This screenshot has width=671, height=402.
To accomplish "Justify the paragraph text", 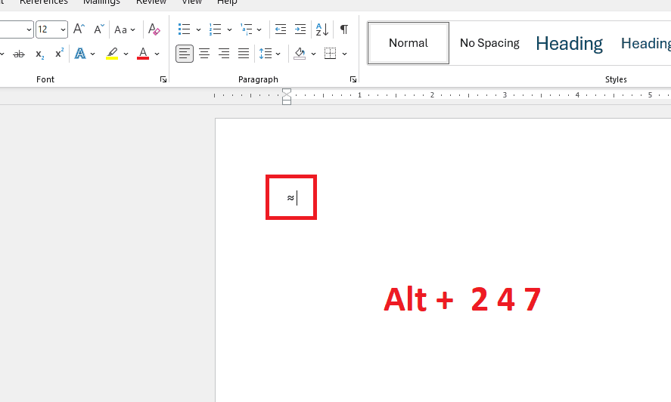I will pos(244,54).
